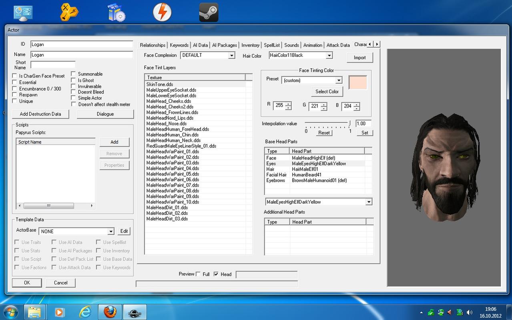
Task: Open Windows Explorer folder in taskbar
Action: (34, 312)
